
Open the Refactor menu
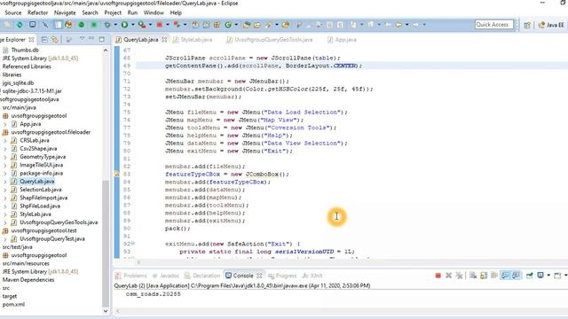(x=37, y=12)
